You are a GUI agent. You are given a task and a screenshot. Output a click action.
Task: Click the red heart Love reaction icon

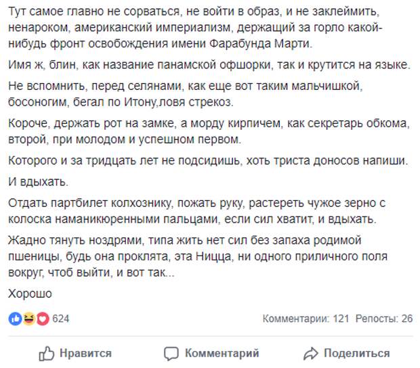(43, 319)
